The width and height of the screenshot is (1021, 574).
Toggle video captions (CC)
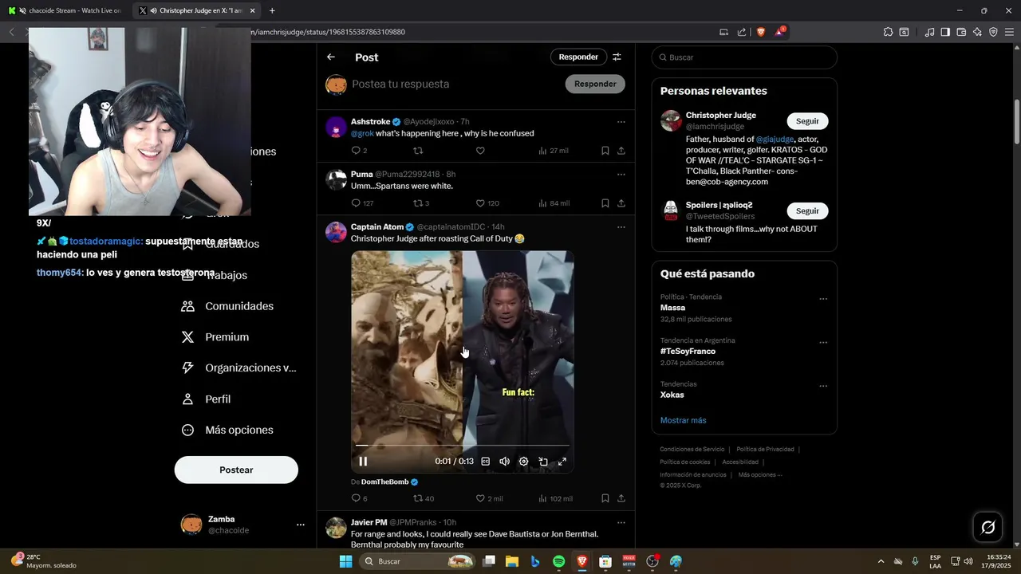pyautogui.click(x=485, y=462)
